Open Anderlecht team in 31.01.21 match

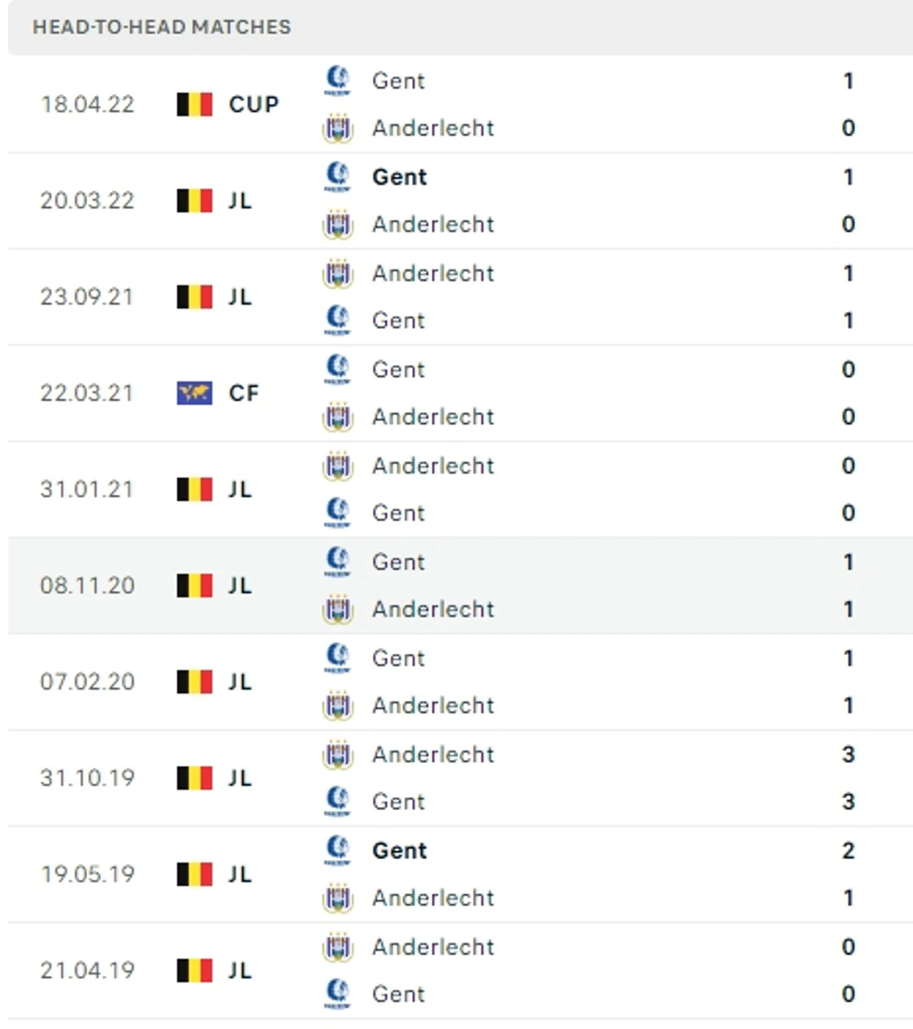[x=433, y=466]
